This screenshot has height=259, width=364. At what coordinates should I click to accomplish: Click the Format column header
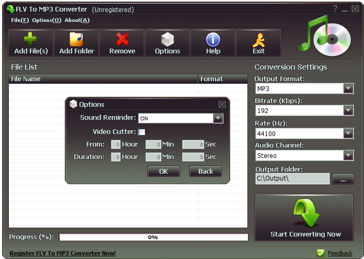click(x=223, y=79)
